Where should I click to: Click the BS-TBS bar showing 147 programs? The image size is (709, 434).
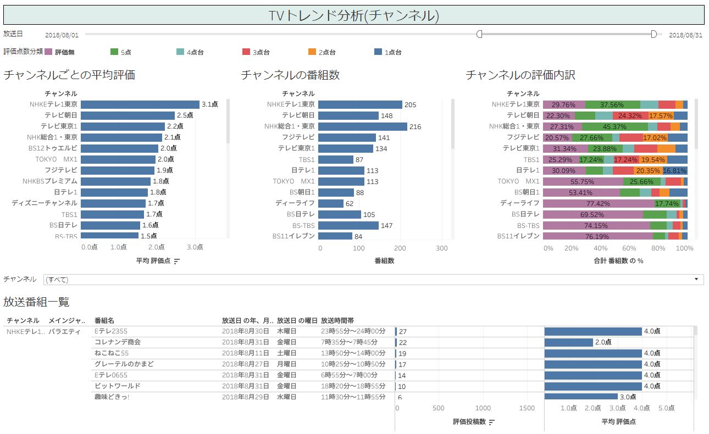(x=348, y=225)
